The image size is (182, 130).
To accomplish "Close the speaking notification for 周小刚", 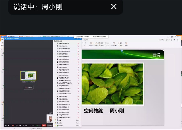I will [x=114, y=7].
